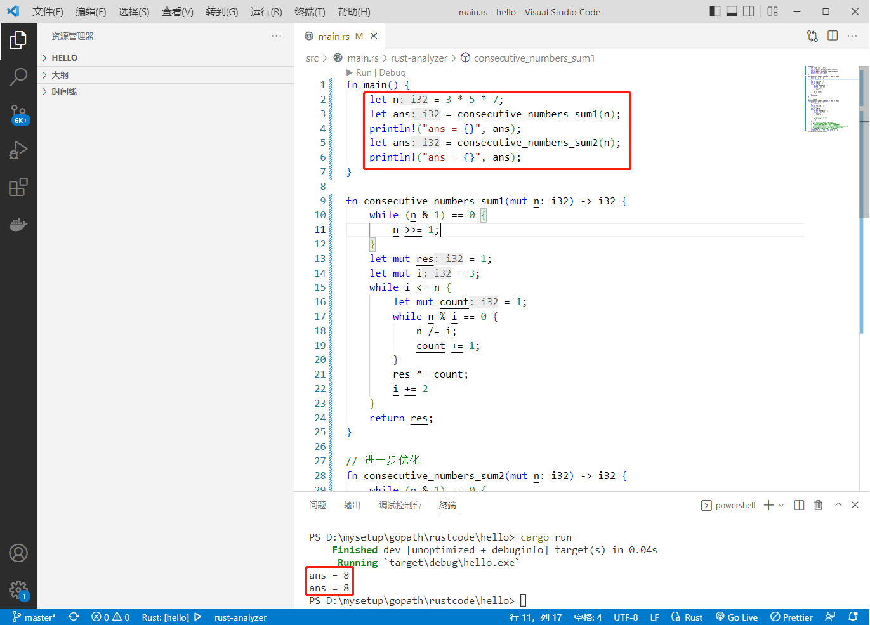The image size is (870, 625).
Task: Toggle secondary sidebar layout icon
Action: pos(749,11)
